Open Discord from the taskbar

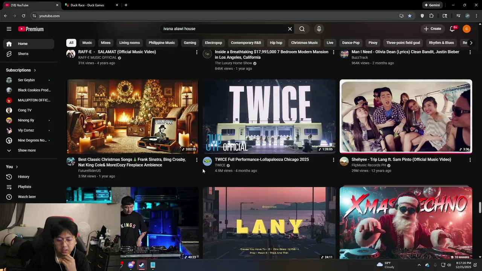tap(131, 265)
